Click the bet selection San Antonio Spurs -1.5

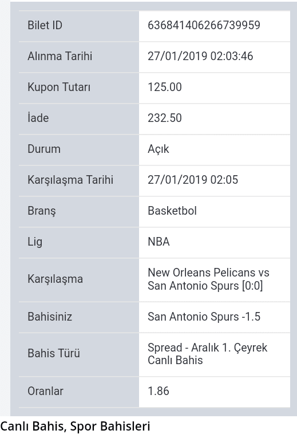(x=204, y=317)
